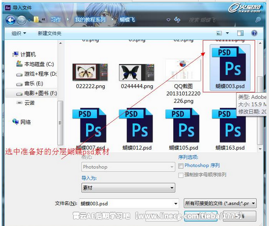Open the 导入为 素材 dropdown

coord(128,187)
